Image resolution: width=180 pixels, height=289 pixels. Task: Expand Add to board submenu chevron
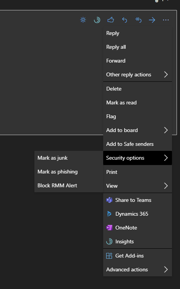point(166,130)
